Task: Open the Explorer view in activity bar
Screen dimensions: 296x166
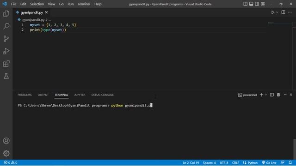Action: coord(6,14)
